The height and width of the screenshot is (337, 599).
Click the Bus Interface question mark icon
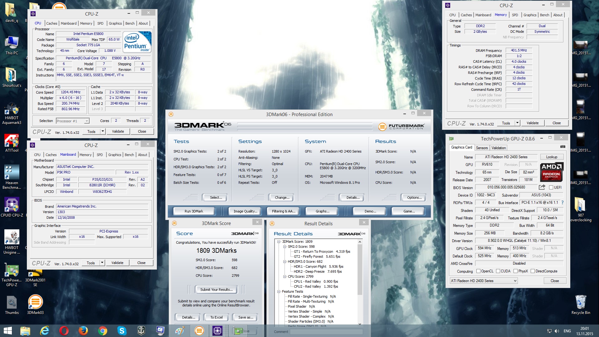pyautogui.click(x=562, y=203)
